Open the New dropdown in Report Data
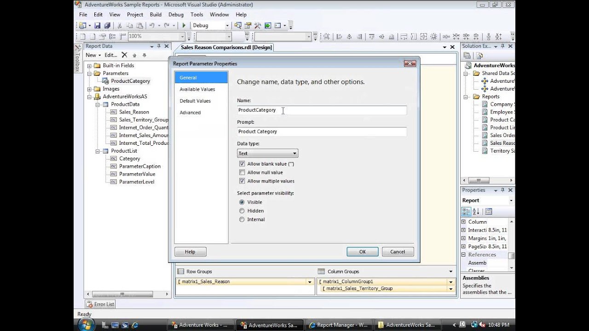Screen dimensions: 589x331 pyautogui.click(x=93, y=55)
